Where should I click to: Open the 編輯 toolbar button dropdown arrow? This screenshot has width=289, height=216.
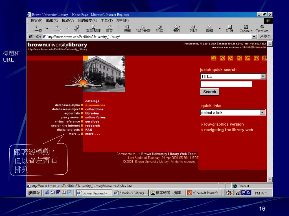[220, 29]
